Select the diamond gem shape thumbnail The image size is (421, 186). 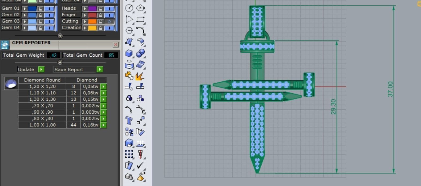pos(11,83)
